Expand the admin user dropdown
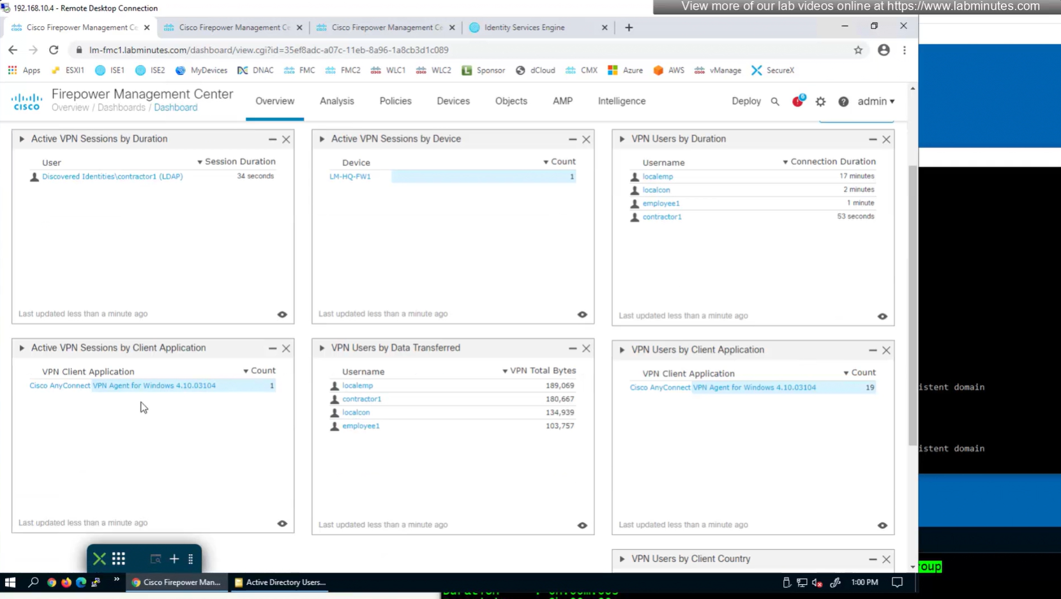The width and height of the screenshot is (1061, 599). 876,101
